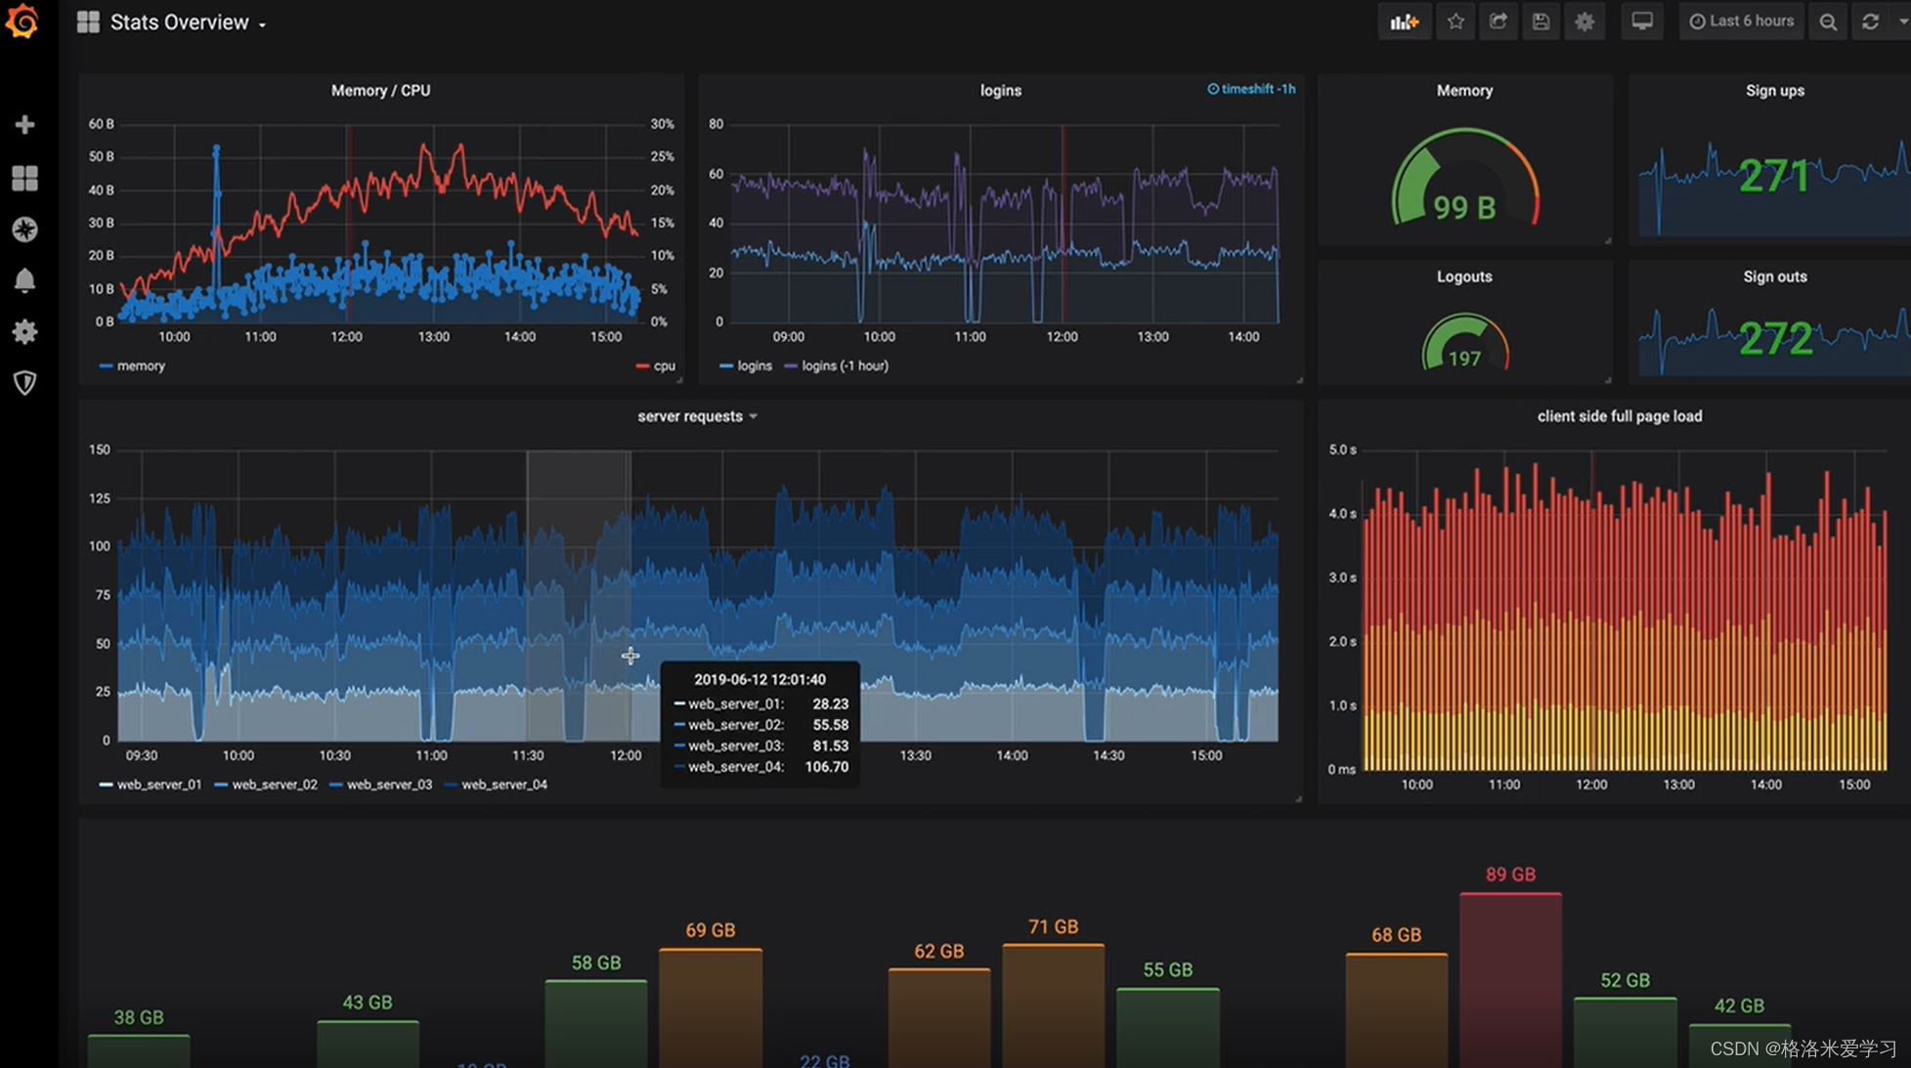Click the resize handle of server requests panel
Image resolution: width=1911 pixels, height=1068 pixels.
pyautogui.click(x=1298, y=798)
